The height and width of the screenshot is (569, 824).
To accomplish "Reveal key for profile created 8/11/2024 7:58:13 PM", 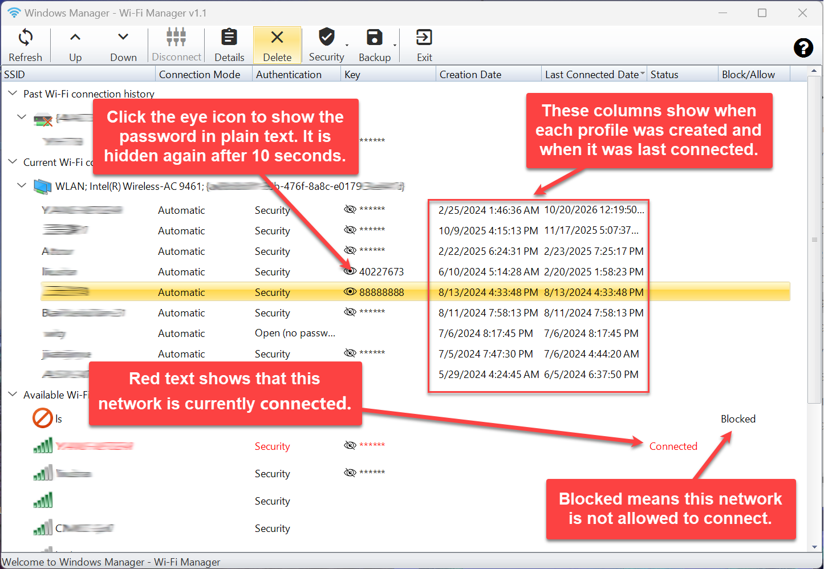I will pos(350,312).
